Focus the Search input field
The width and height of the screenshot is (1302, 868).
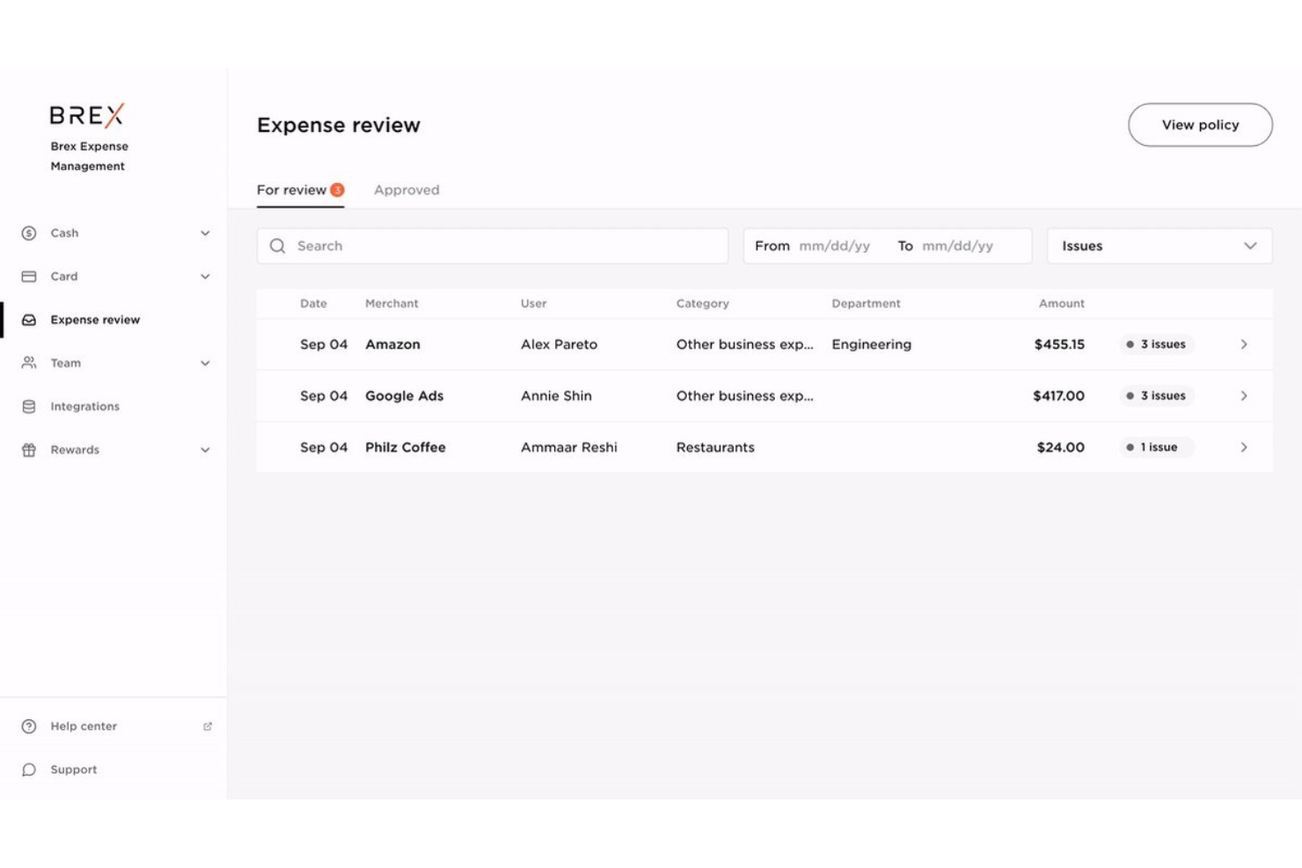click(x=493, y=246)
